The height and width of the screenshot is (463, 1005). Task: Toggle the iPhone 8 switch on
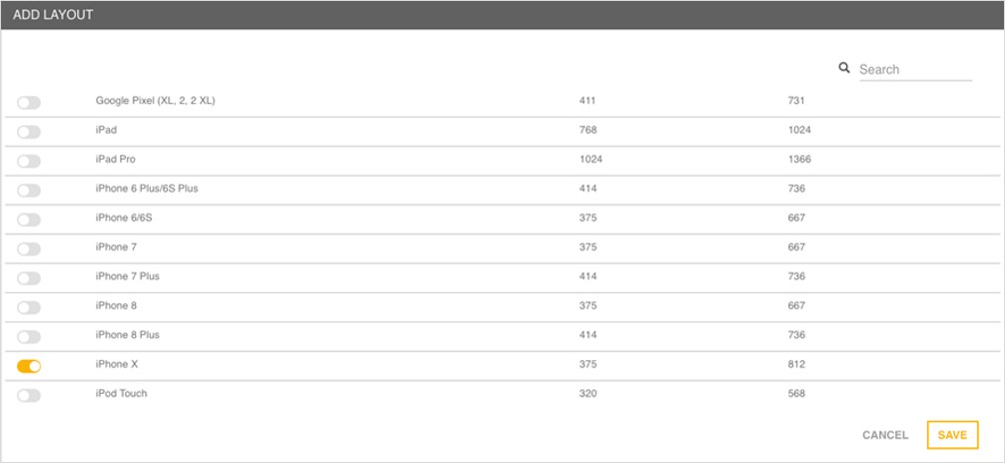tap(29, 307)
